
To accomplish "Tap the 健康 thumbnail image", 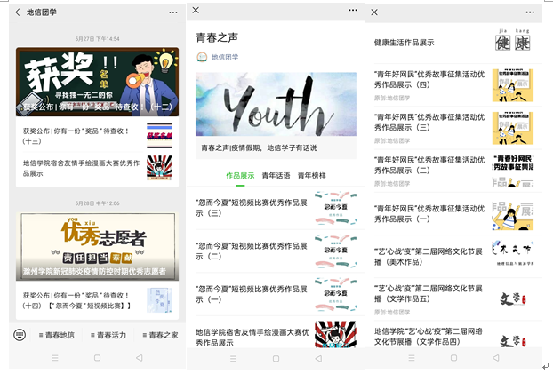I will (x=513, y=40).
